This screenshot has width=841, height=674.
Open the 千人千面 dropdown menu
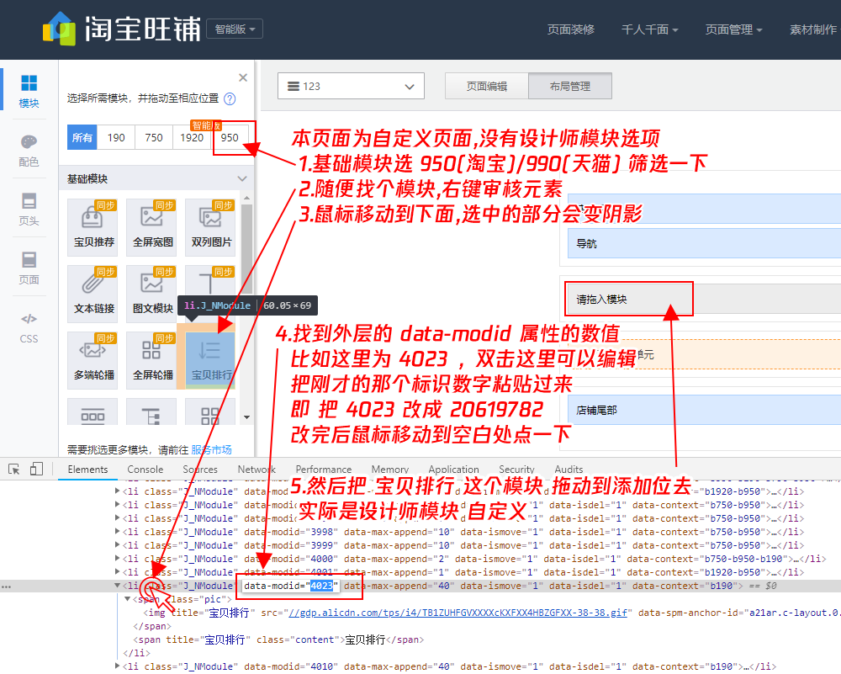click(649, 28)
